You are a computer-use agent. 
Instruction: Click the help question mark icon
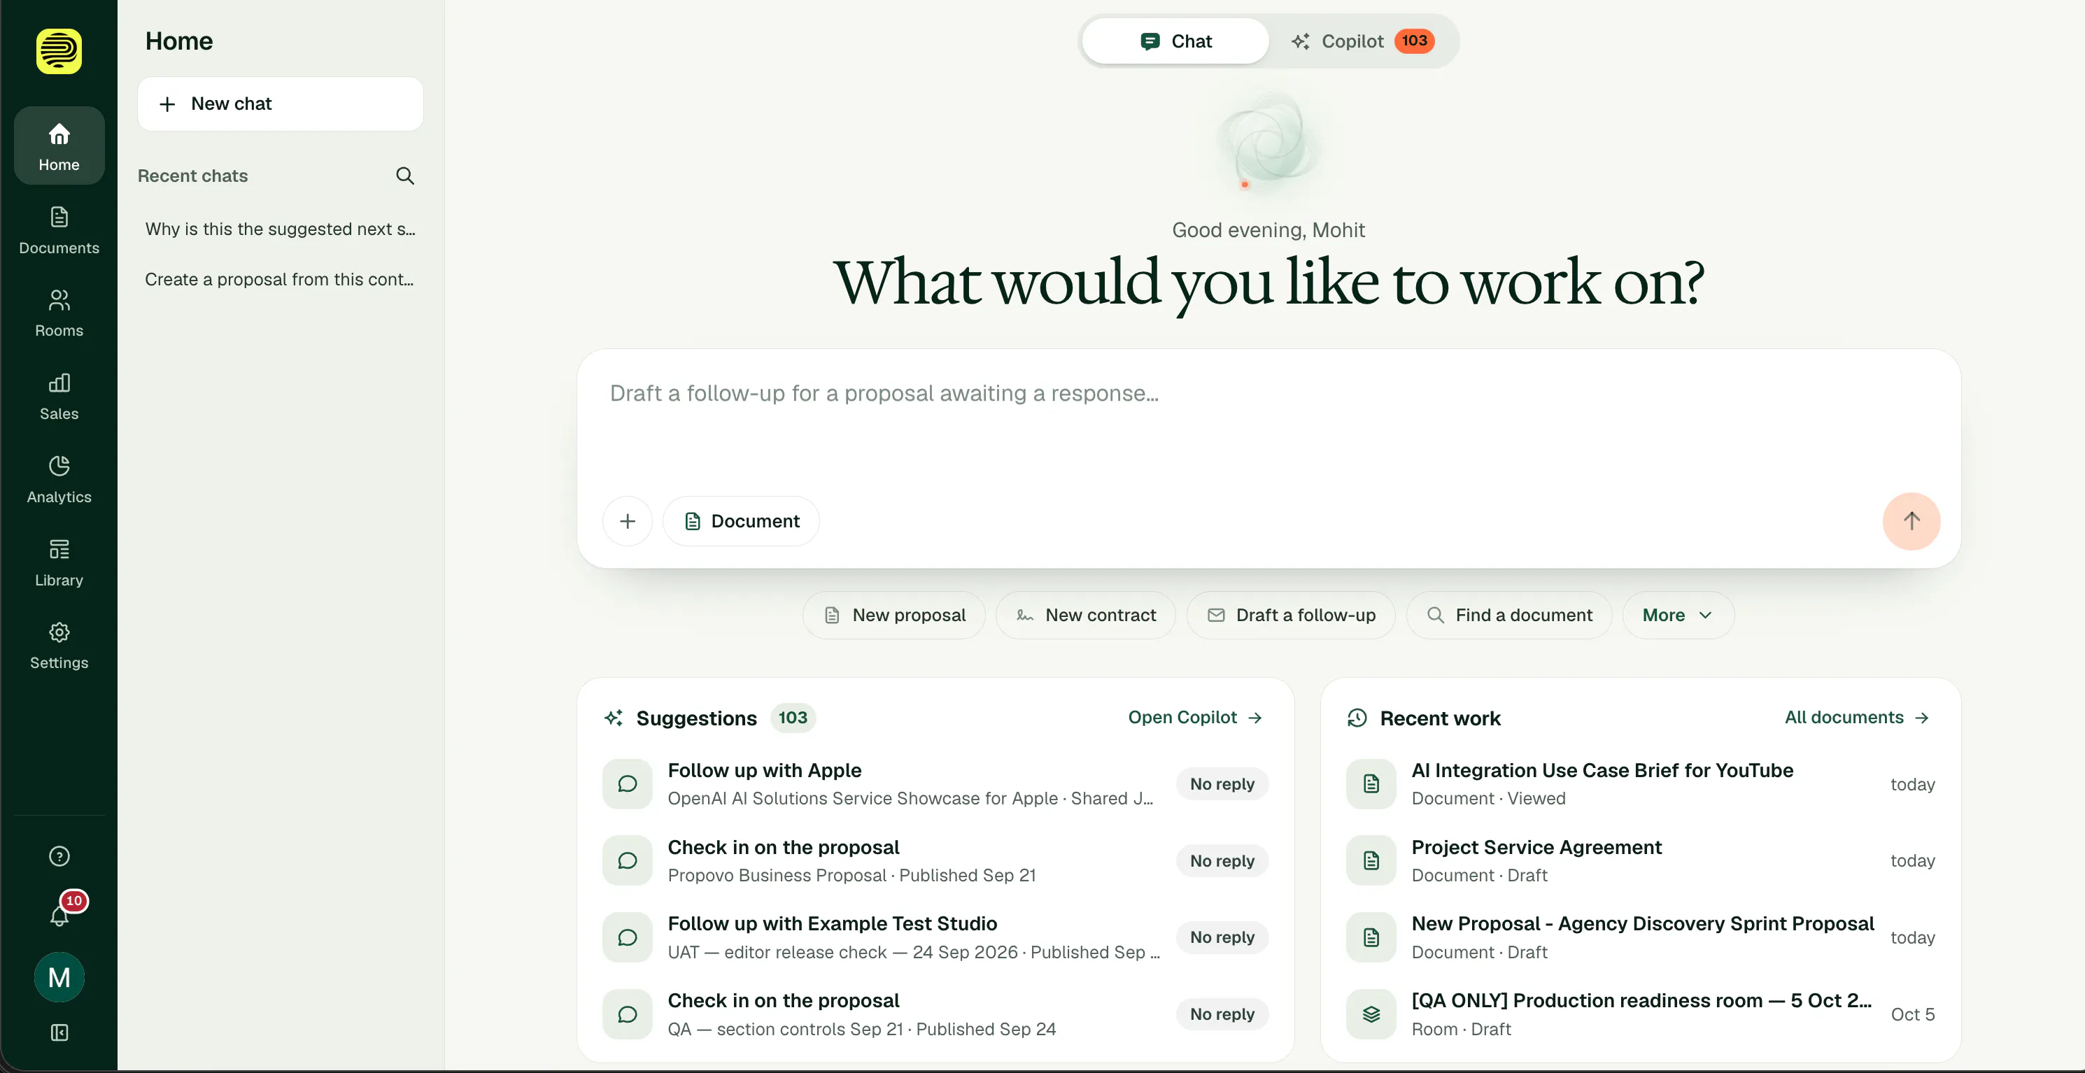[59, 856]
